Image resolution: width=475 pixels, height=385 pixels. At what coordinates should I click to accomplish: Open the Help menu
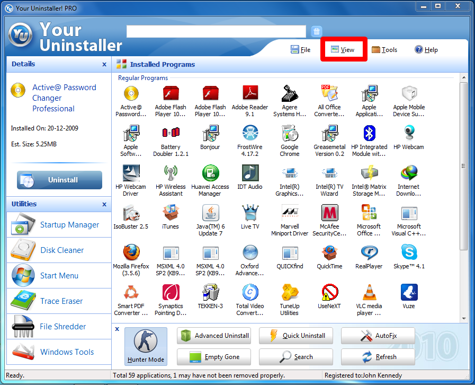point(426,50)
